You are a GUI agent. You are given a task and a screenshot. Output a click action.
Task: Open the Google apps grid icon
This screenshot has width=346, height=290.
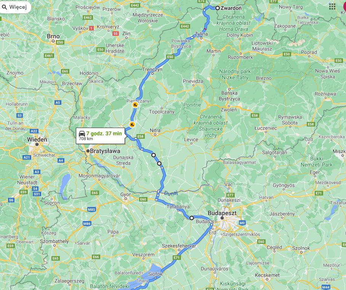[332, 6]
